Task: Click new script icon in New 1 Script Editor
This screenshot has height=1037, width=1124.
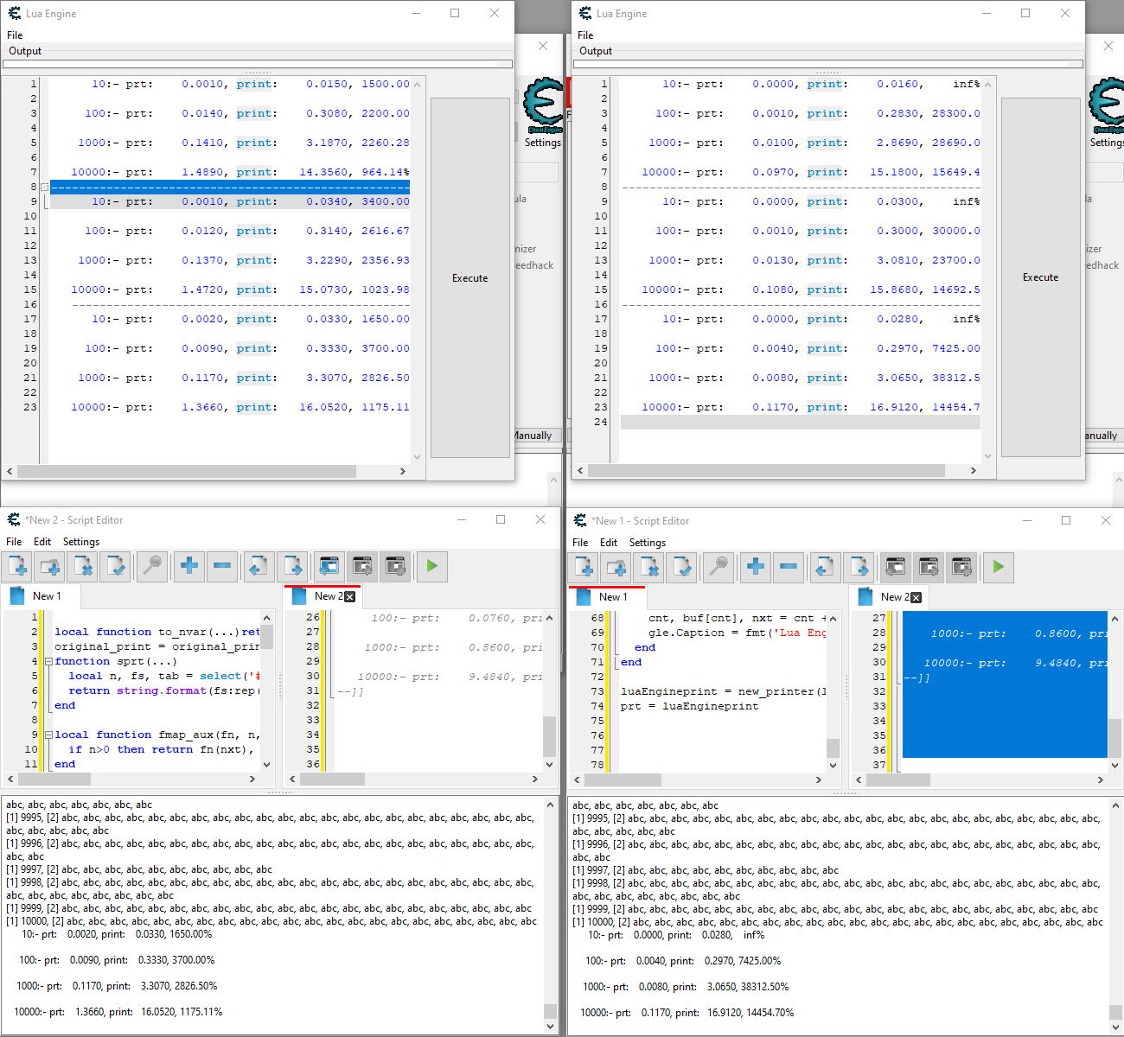Action: [x=584, y=568]
